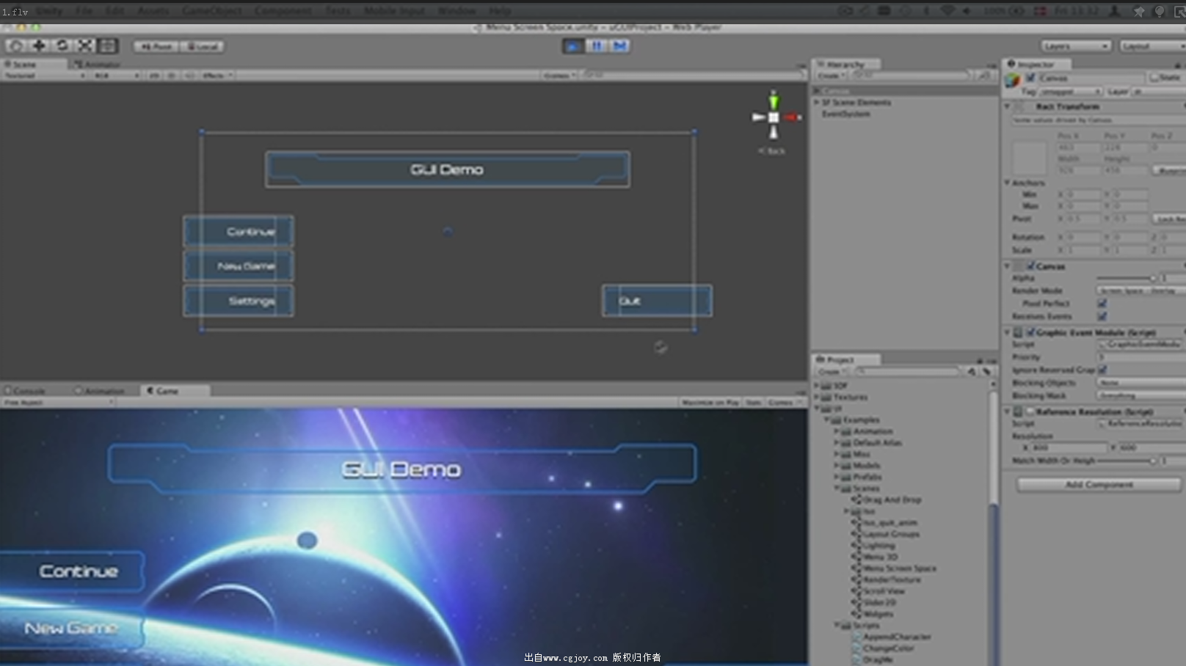This screenshot has width=1186, height=666.
Task: Click the Resolution X input field
Action: pos(1069,447)
